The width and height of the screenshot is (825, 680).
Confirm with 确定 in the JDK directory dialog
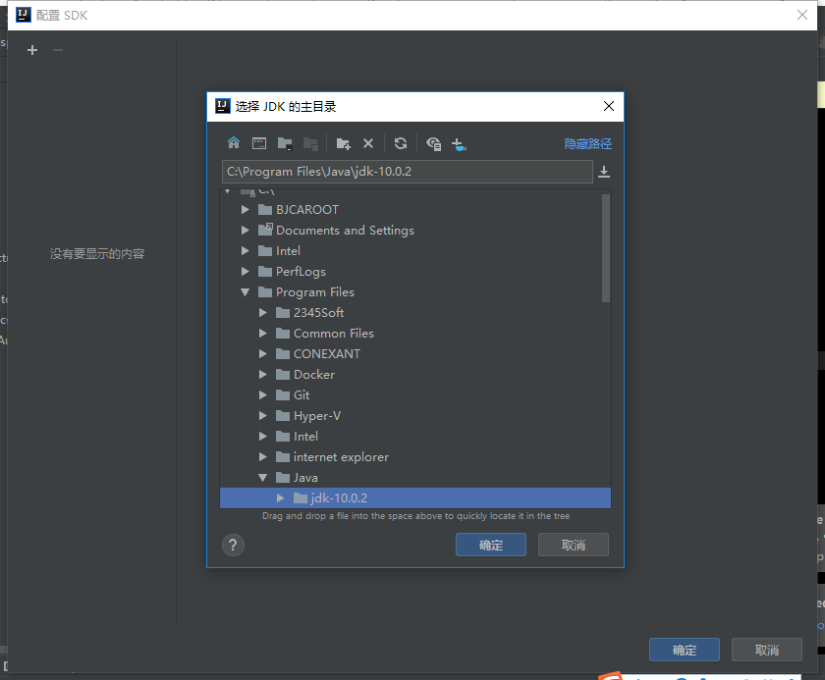(491, 545)
